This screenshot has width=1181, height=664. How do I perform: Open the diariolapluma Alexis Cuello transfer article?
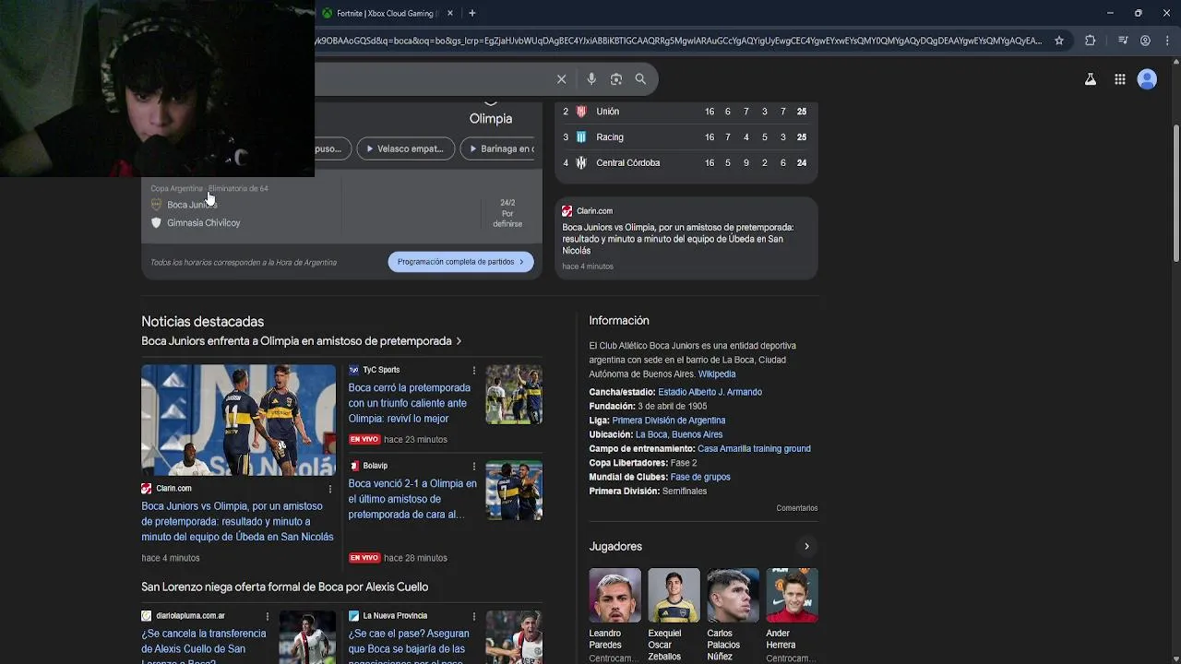pyautogui.click(x=204, y=646)
